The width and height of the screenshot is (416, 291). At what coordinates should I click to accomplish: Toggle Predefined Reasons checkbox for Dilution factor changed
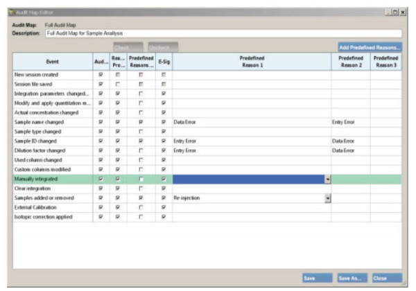tap(141, 150)
